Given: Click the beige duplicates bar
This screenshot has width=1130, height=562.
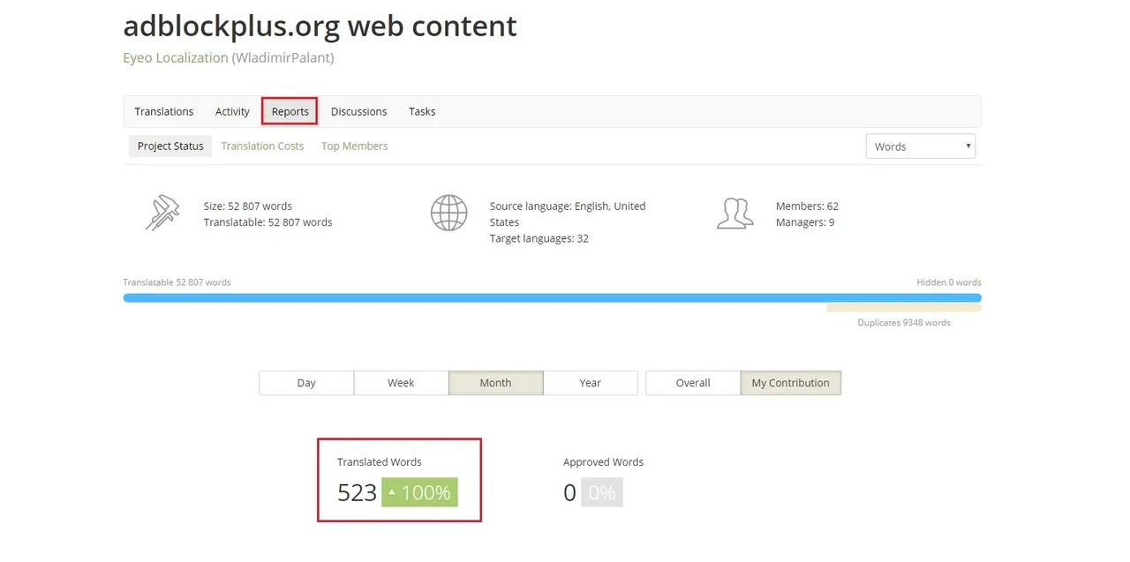Looking at the screenshot, I should (x=904, y=308).
